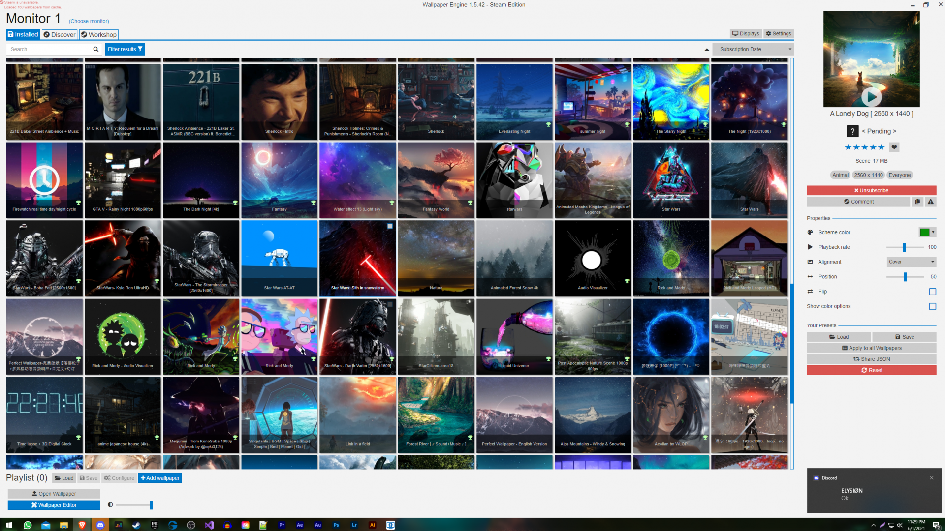Select the Audio Visualizer wallpaper
This screenshot has width=945, height=531.
(x=593, y=259)
